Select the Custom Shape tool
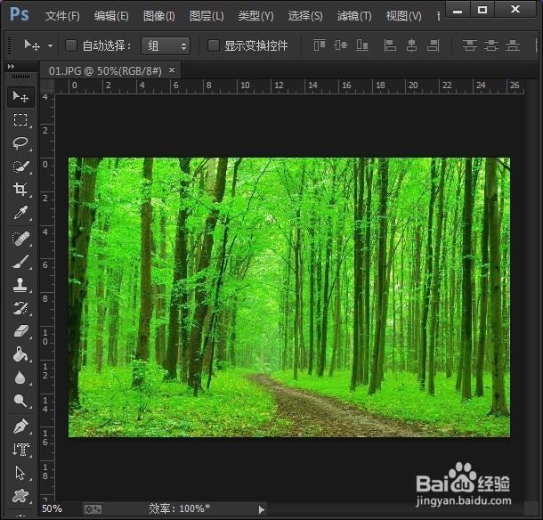Viewport: 543px width, 520px height. [20, 496]
